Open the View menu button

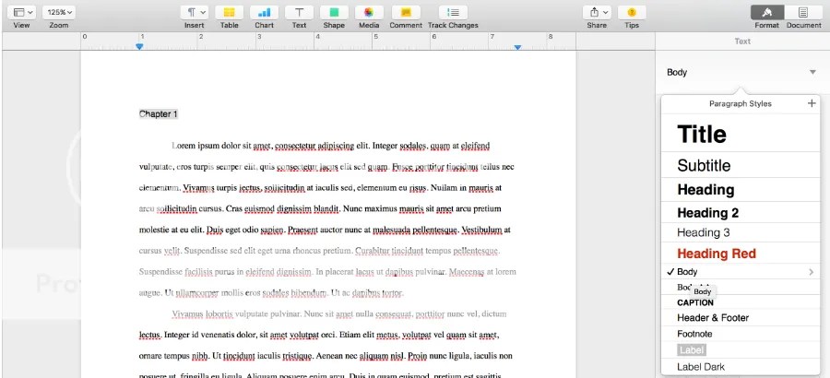point(22,12)
